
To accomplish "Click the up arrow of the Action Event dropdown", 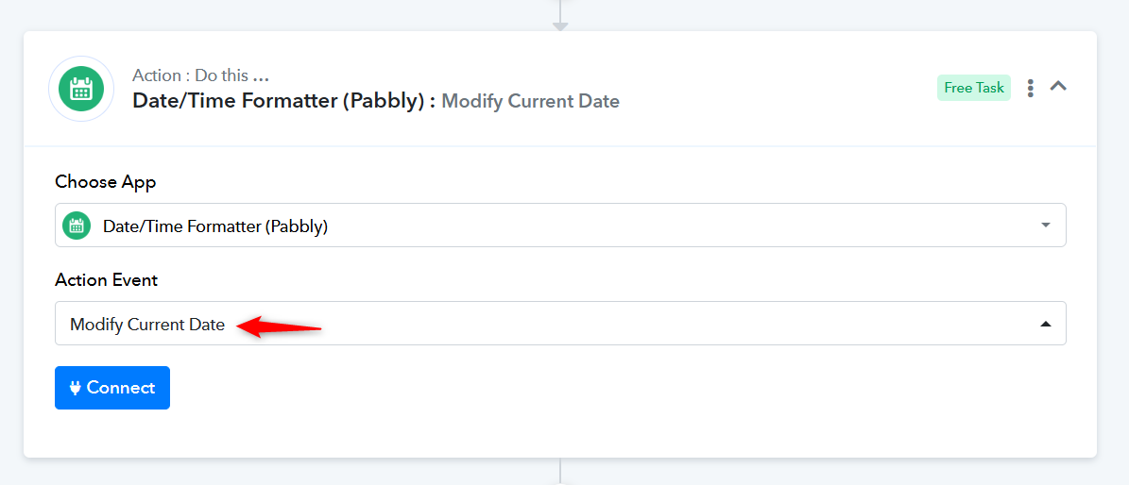I will (1046, 324).
